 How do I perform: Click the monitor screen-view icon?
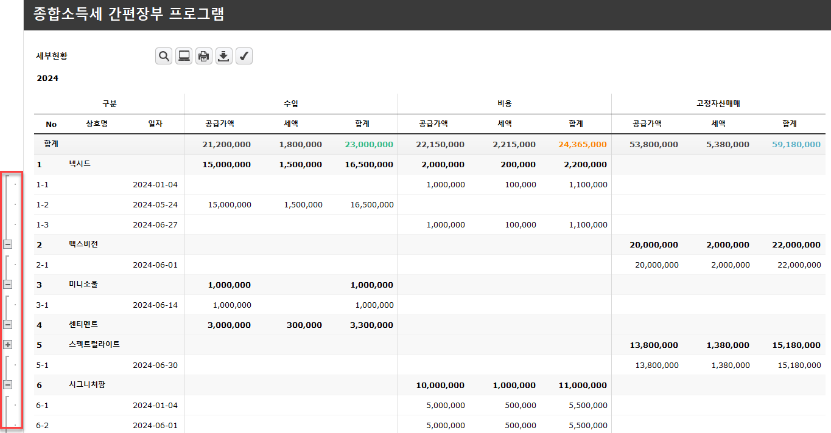coord(184,56)
